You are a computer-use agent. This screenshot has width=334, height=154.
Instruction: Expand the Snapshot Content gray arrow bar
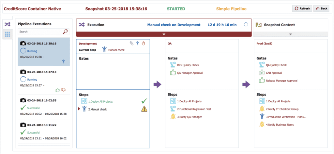point(290,34)
